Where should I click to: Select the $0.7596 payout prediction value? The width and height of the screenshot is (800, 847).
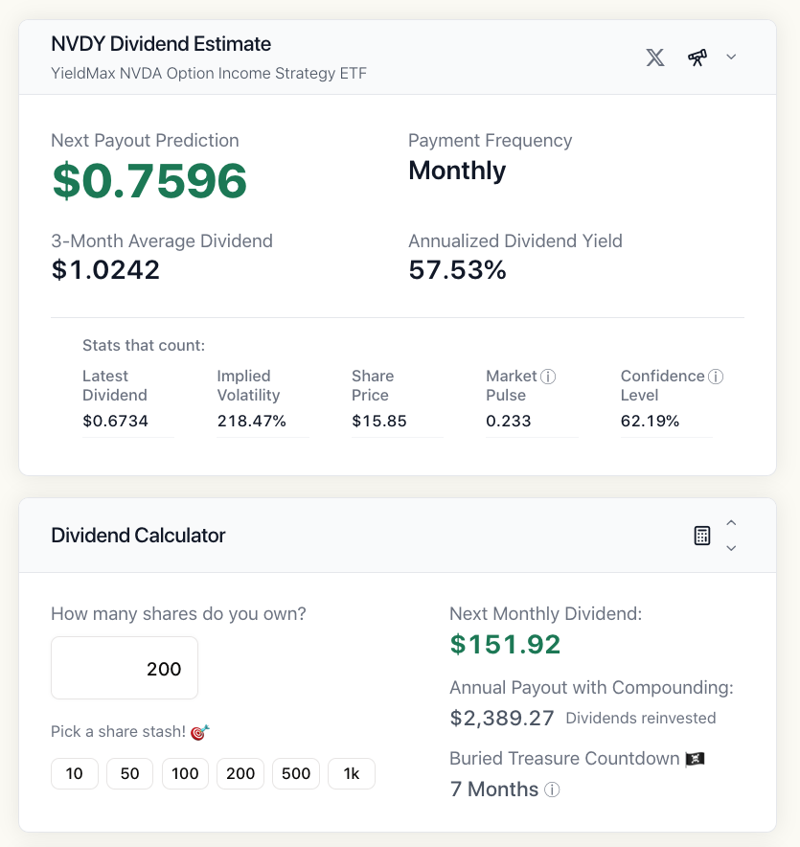tap(149, 181)
